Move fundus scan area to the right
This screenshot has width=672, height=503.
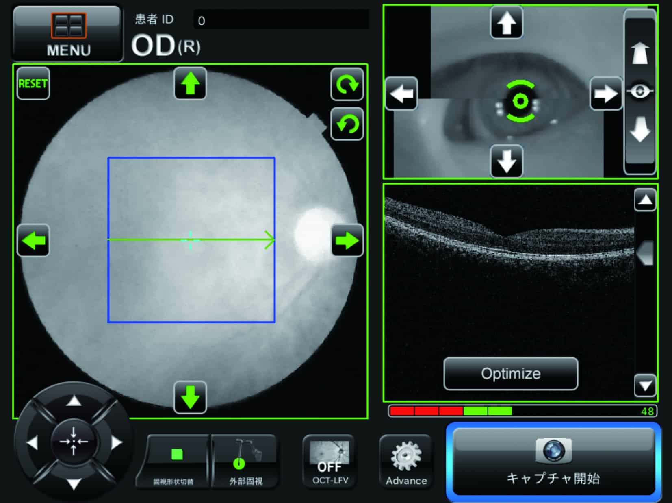pos(347,240)
